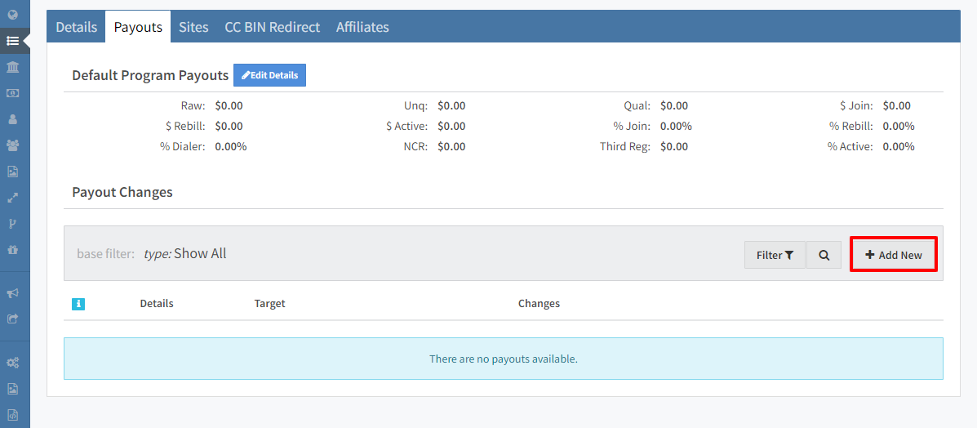Viewport: 977px width, 428px height.
Task: Click the share arrow sidebar icon
Action: coord(13,319)
